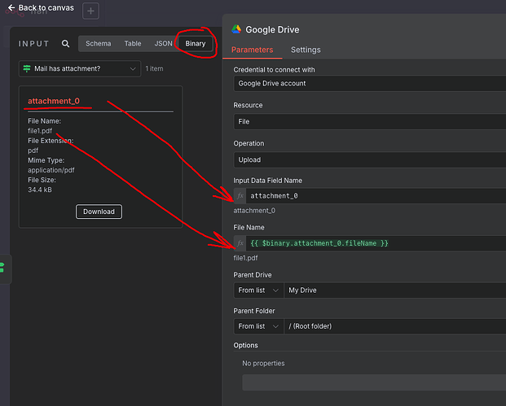The width and height of the screenshot is (506, 406).
Task: Click the file1.pdf expression preview under File Name
Action: pyautogui.click(x=245, y=258)
